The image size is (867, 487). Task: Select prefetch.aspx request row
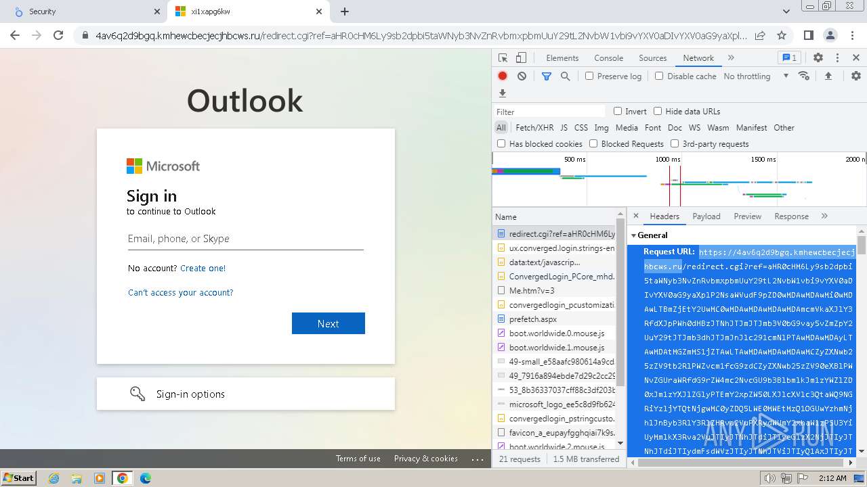click(x=554, y=319)
